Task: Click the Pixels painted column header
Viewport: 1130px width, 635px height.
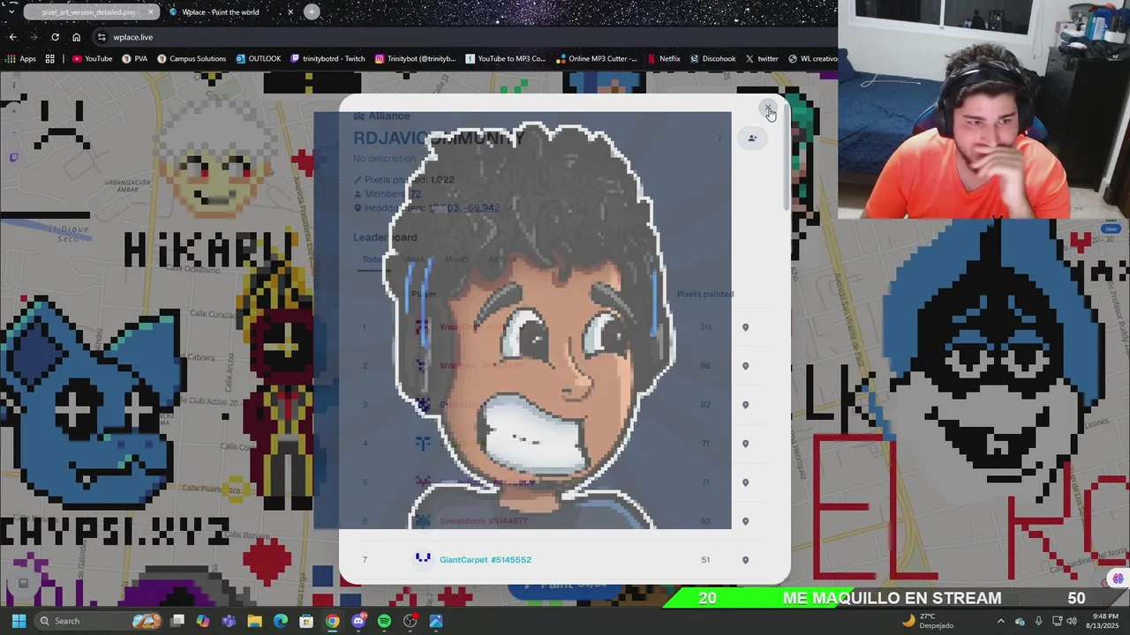Action: coord(705,294)
